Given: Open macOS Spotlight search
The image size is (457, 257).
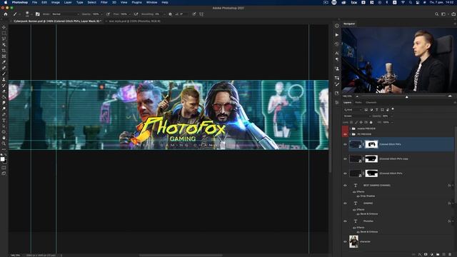Looking at the screenshot, I should pyautogui.click(x=410, y=2).
